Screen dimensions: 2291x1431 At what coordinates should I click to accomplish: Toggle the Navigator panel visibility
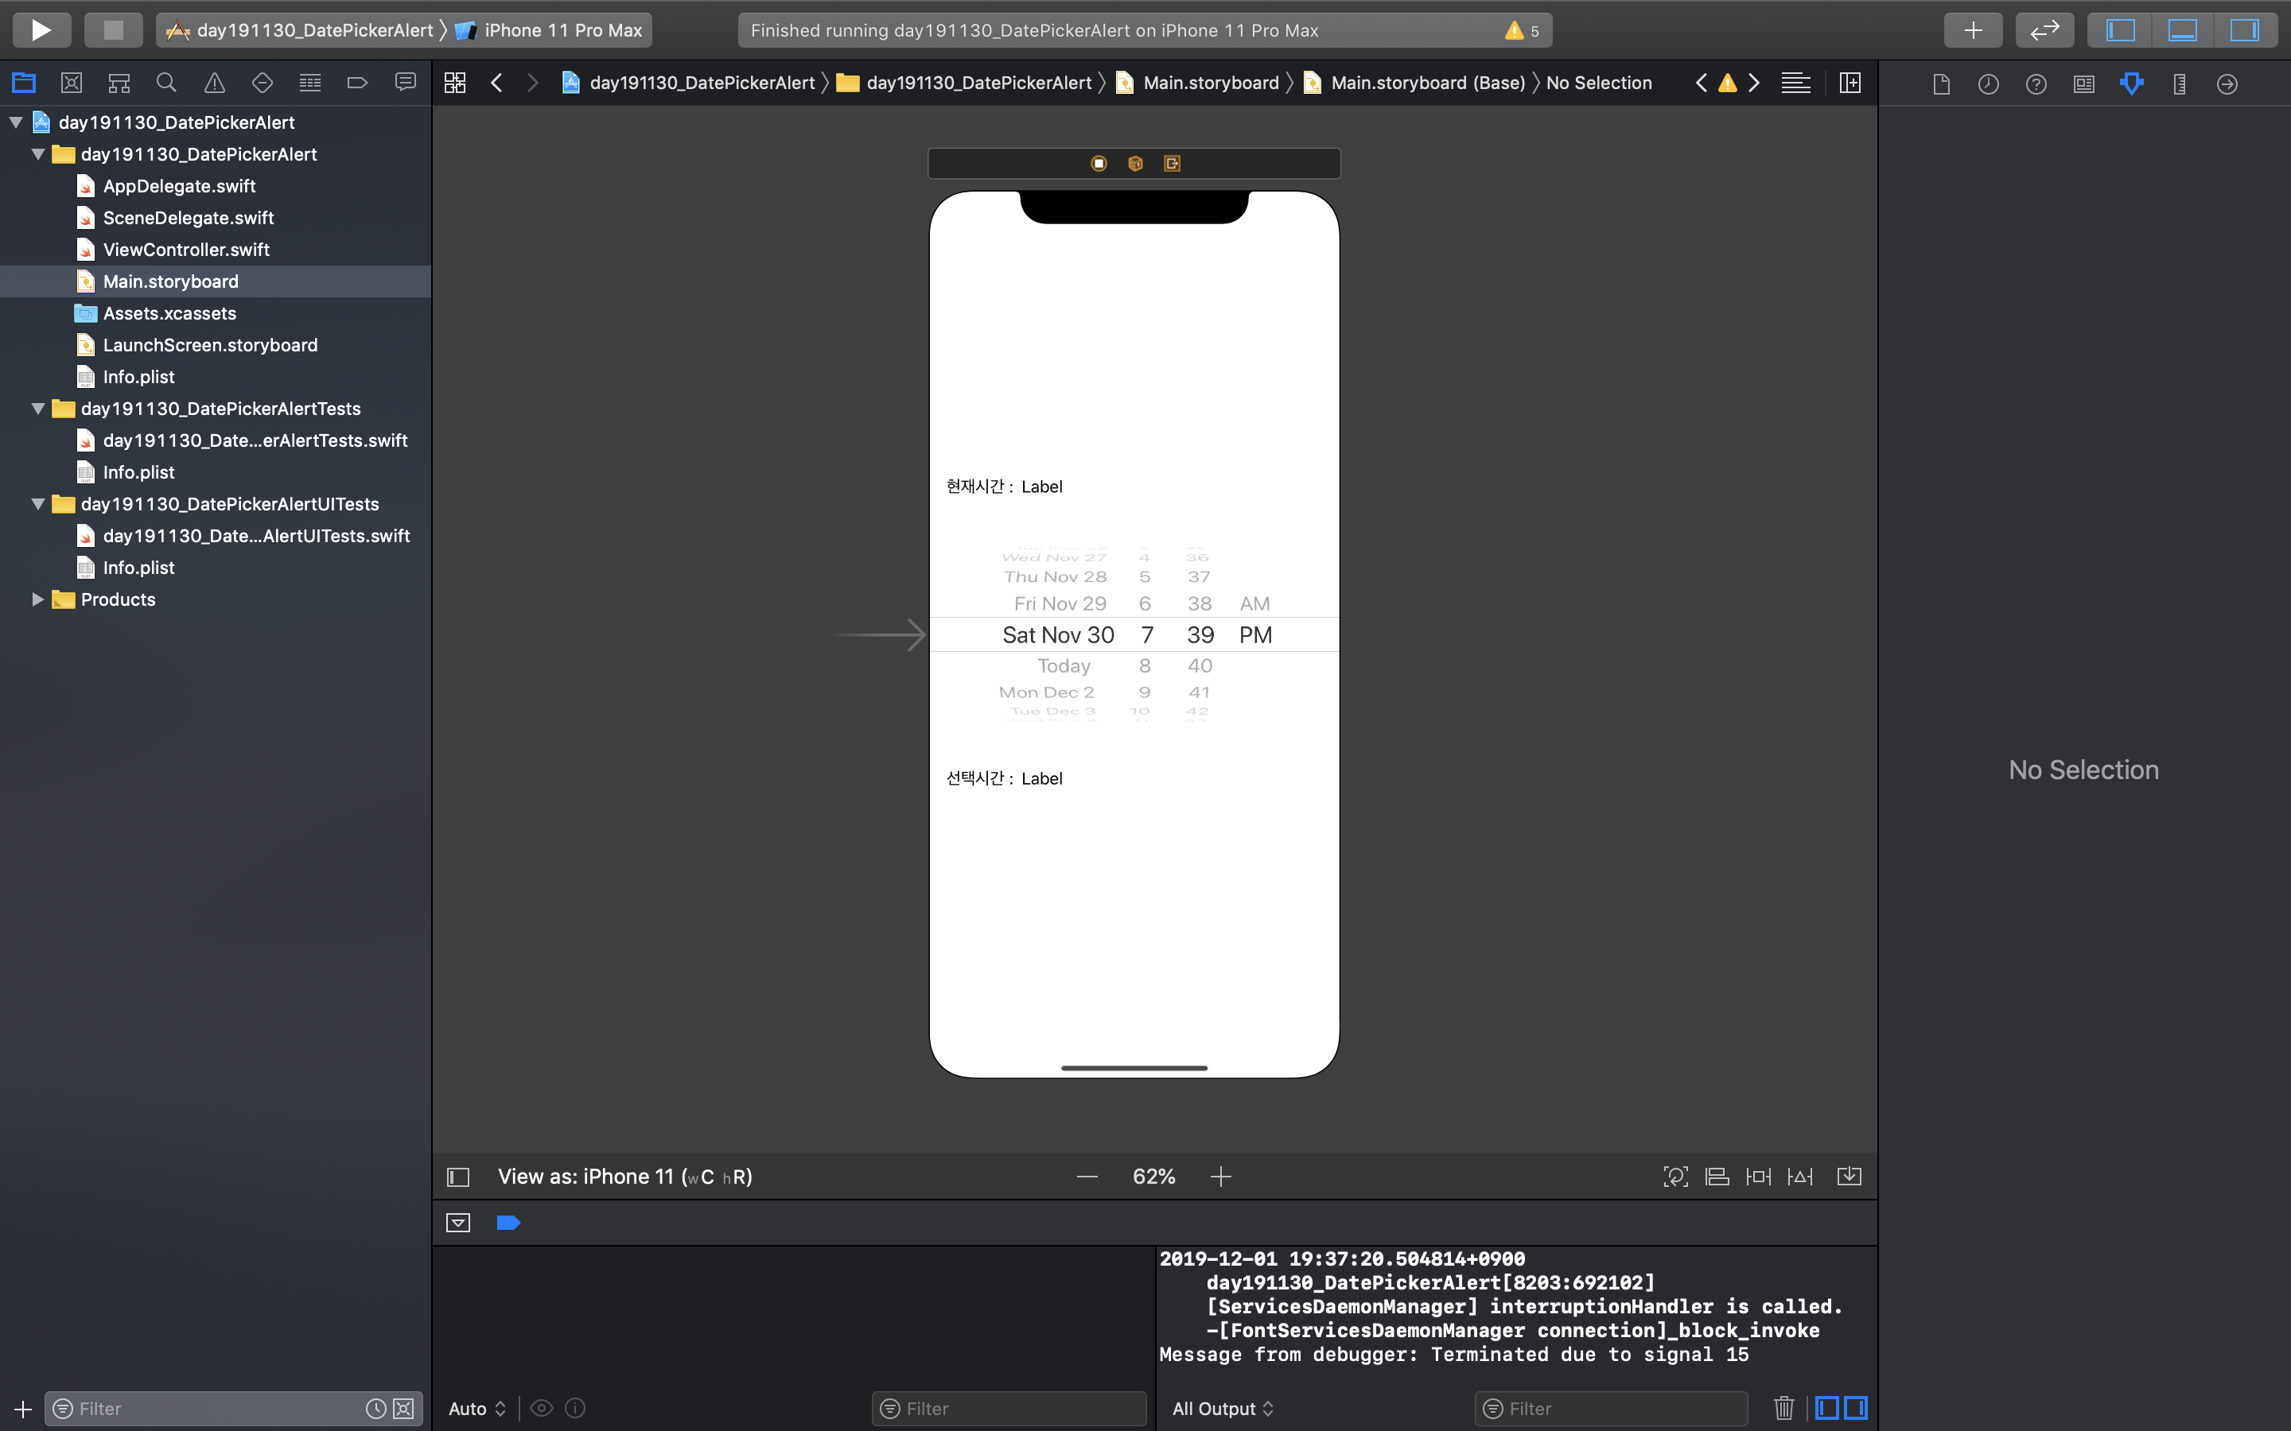[2121, 30]
